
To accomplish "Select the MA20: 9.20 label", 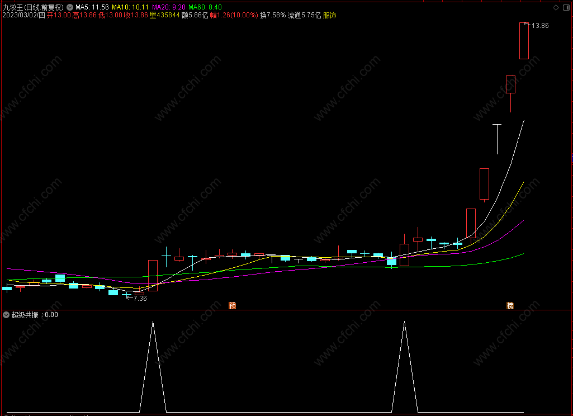I will click(169, 7).
